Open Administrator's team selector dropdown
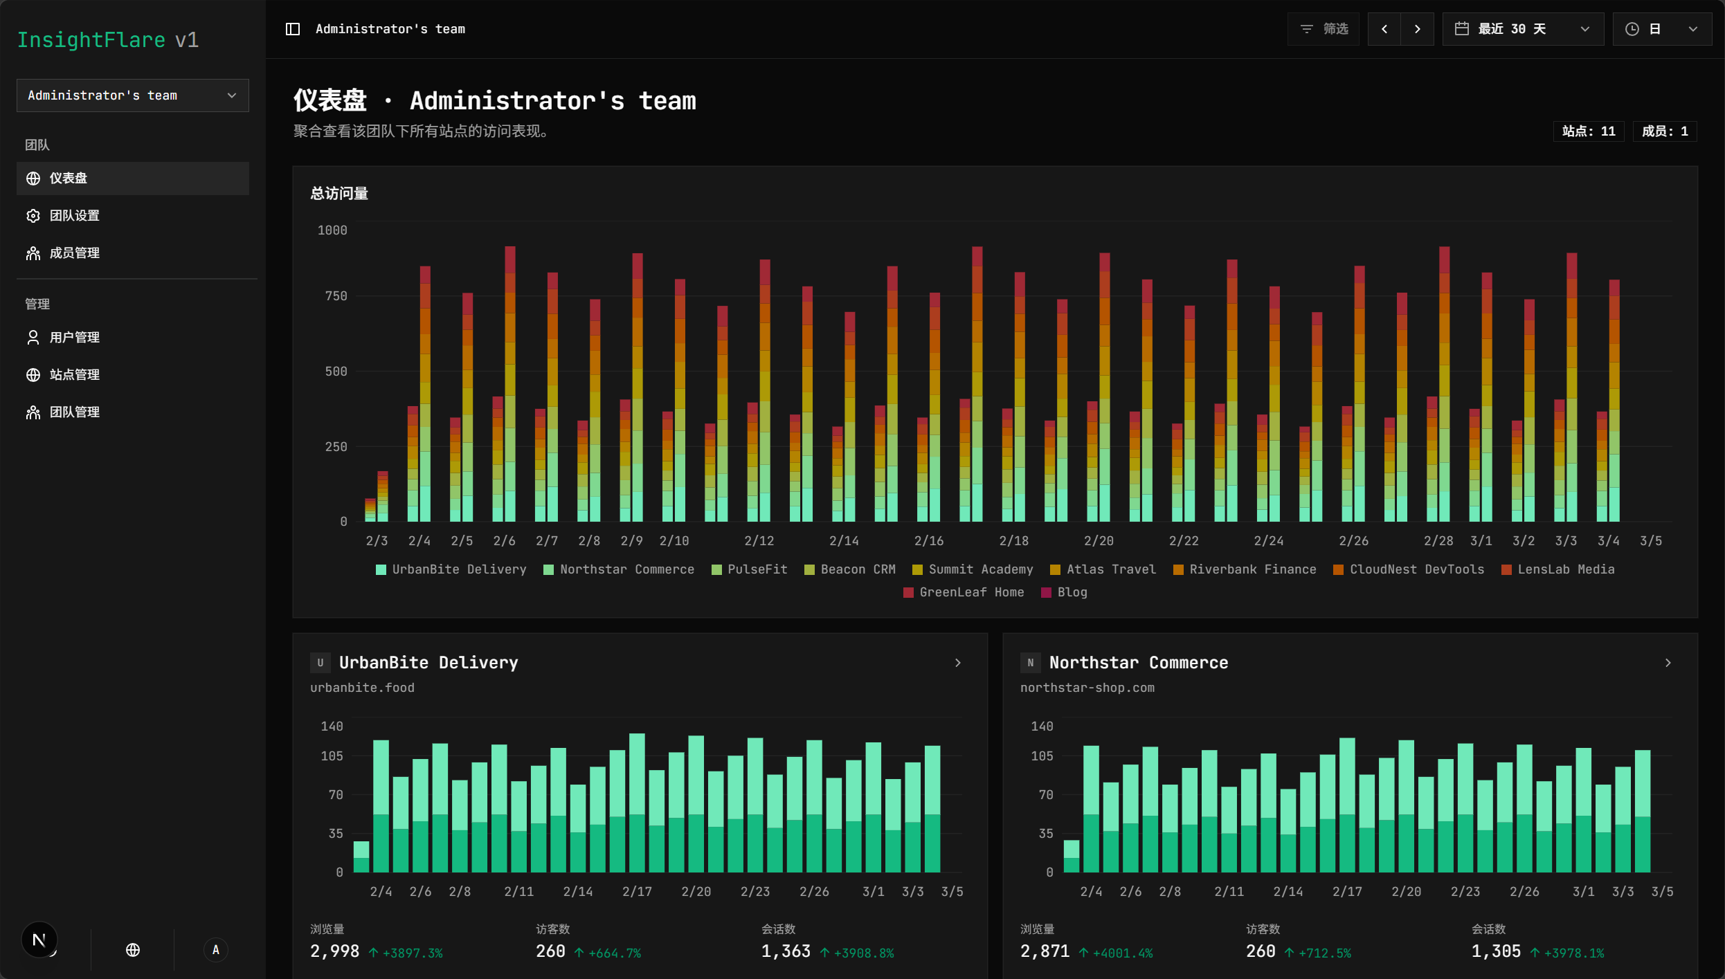Image resolution: width=1725 pixels, height=979 pixels. pos(133,95)
